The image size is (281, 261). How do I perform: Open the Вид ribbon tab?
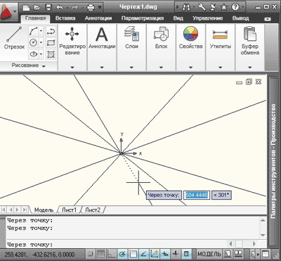[178, 18]
